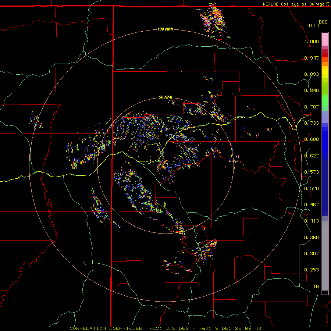Pick the dark navy segment of color scale
The image size is (331, 331).
[x=325, y=188]
